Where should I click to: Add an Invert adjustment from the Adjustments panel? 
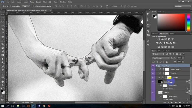point(159,47)
